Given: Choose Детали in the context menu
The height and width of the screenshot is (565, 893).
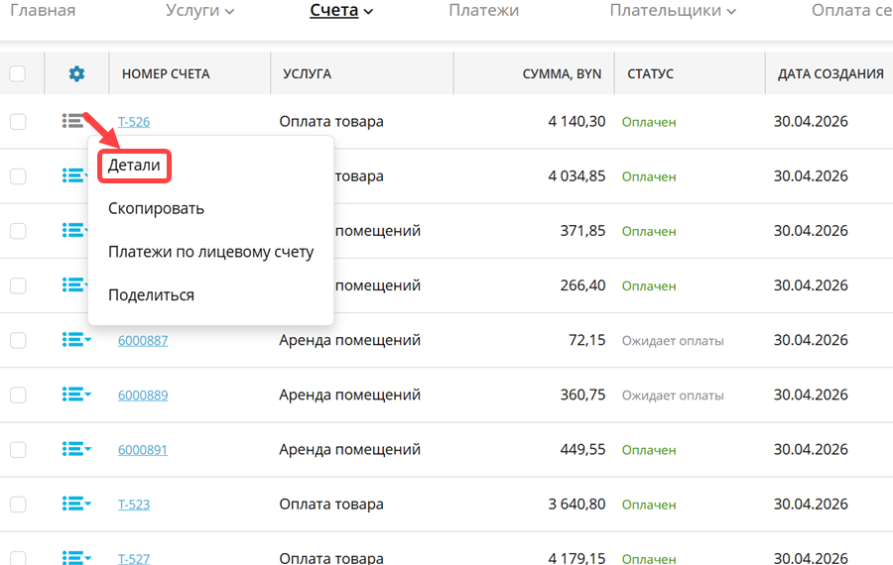Looking at the screenshot, I should point(134,165).
